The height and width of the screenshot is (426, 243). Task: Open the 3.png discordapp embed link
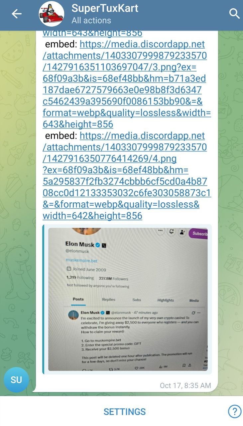click(126, 84)
